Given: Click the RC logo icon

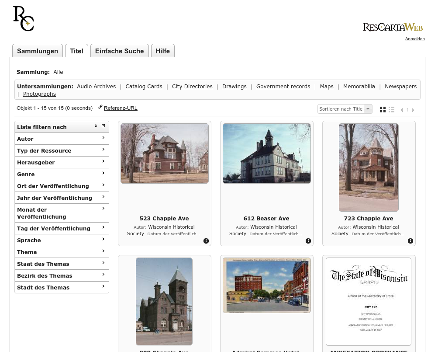Looking at the screenshot, I should tap(24, 18).
